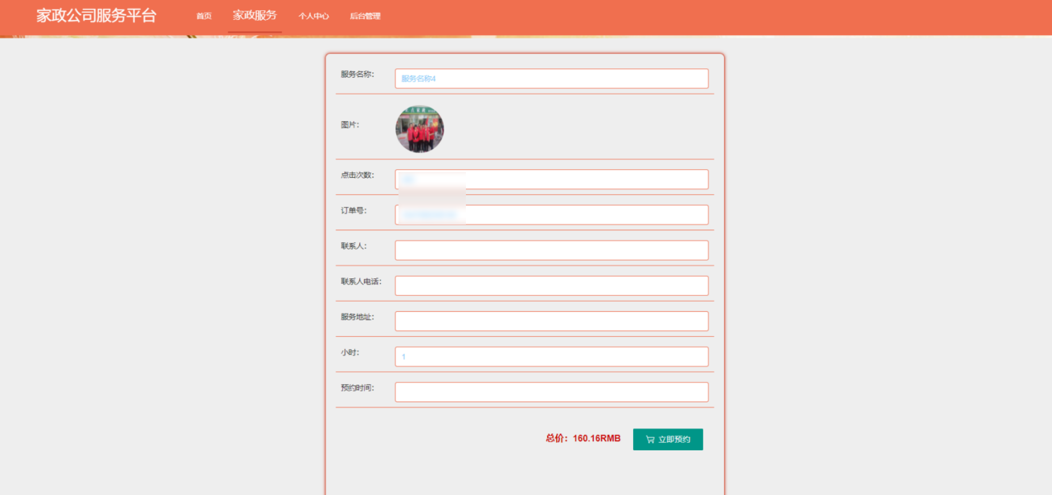Click the 订单号: label
The image size is (1052, 495).
coord(354,210)
